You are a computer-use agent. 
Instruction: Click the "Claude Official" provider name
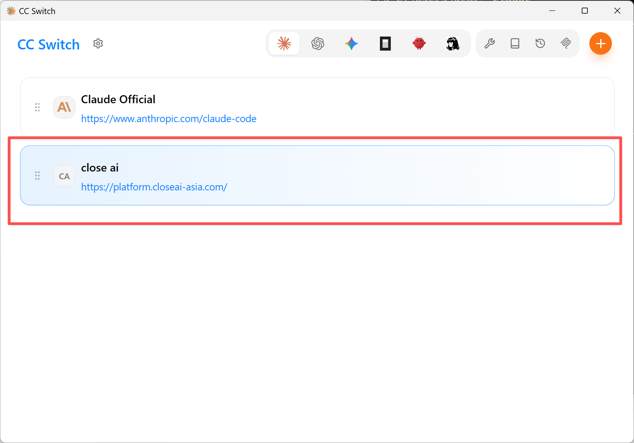(x=118, y=99)
